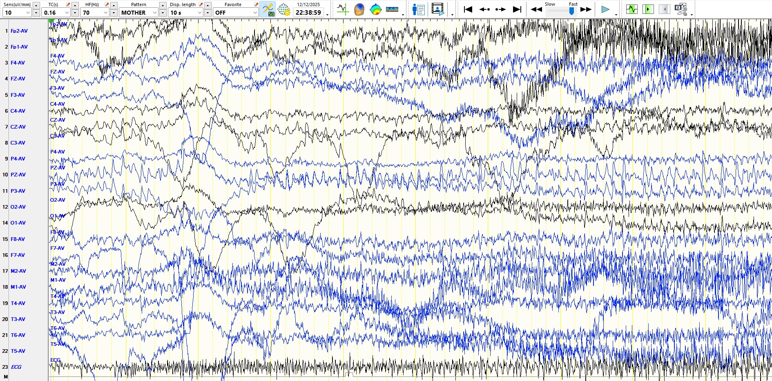The image size is (772, 381).
Task: Click the green waveform display icon
Action: tap(631, 9)
